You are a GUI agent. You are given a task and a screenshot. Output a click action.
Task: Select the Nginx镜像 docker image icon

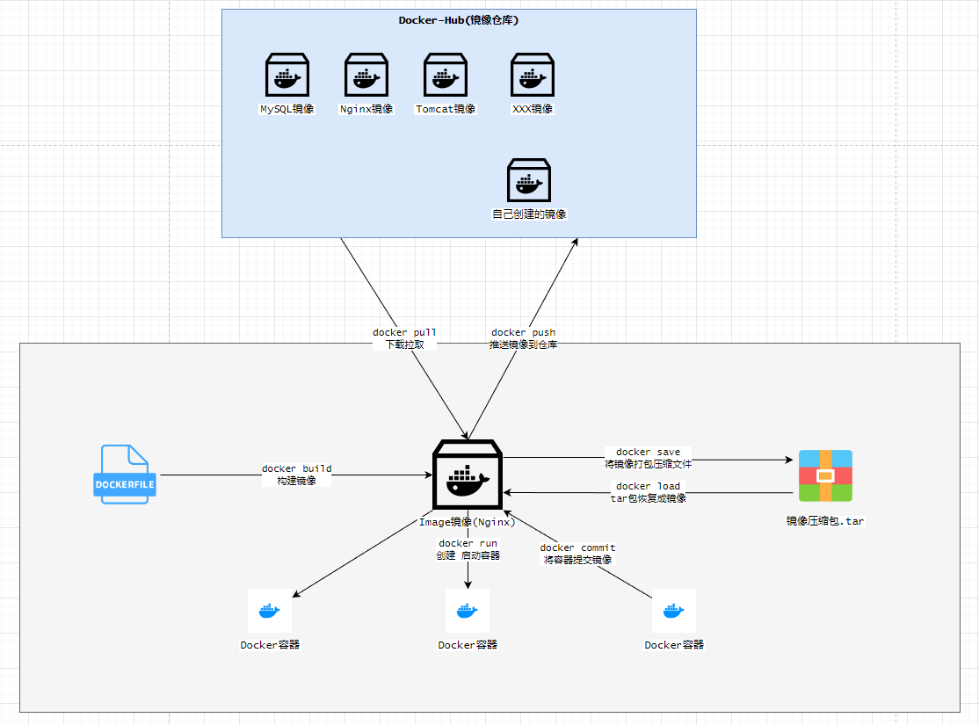click(x=366, y=75)
